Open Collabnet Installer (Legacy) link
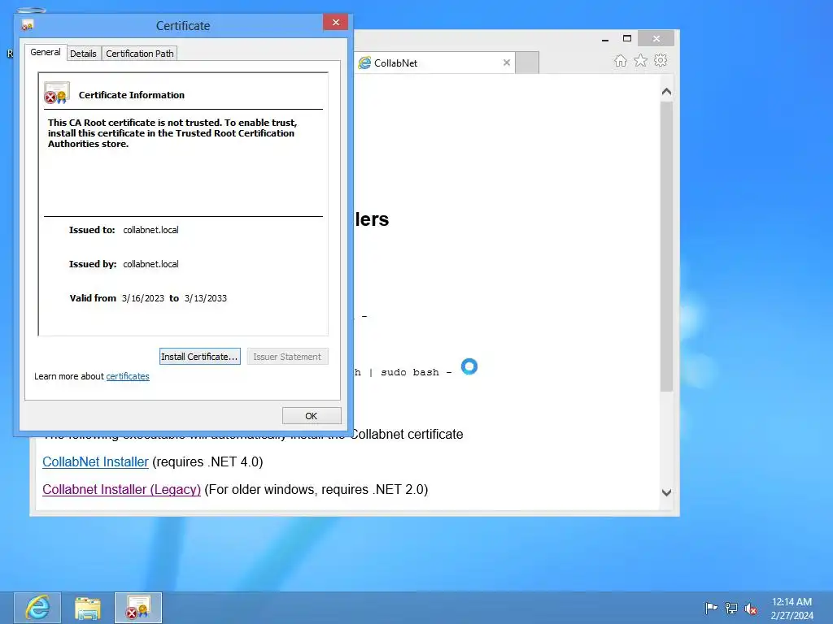 tap(122, 489)
